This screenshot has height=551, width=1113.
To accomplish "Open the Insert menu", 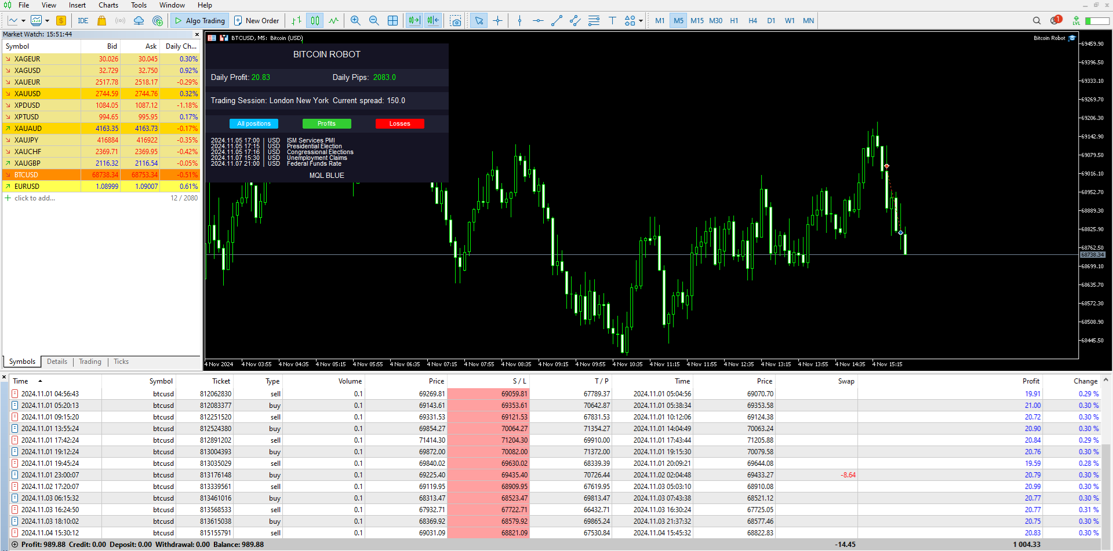I will coord(77,5).
